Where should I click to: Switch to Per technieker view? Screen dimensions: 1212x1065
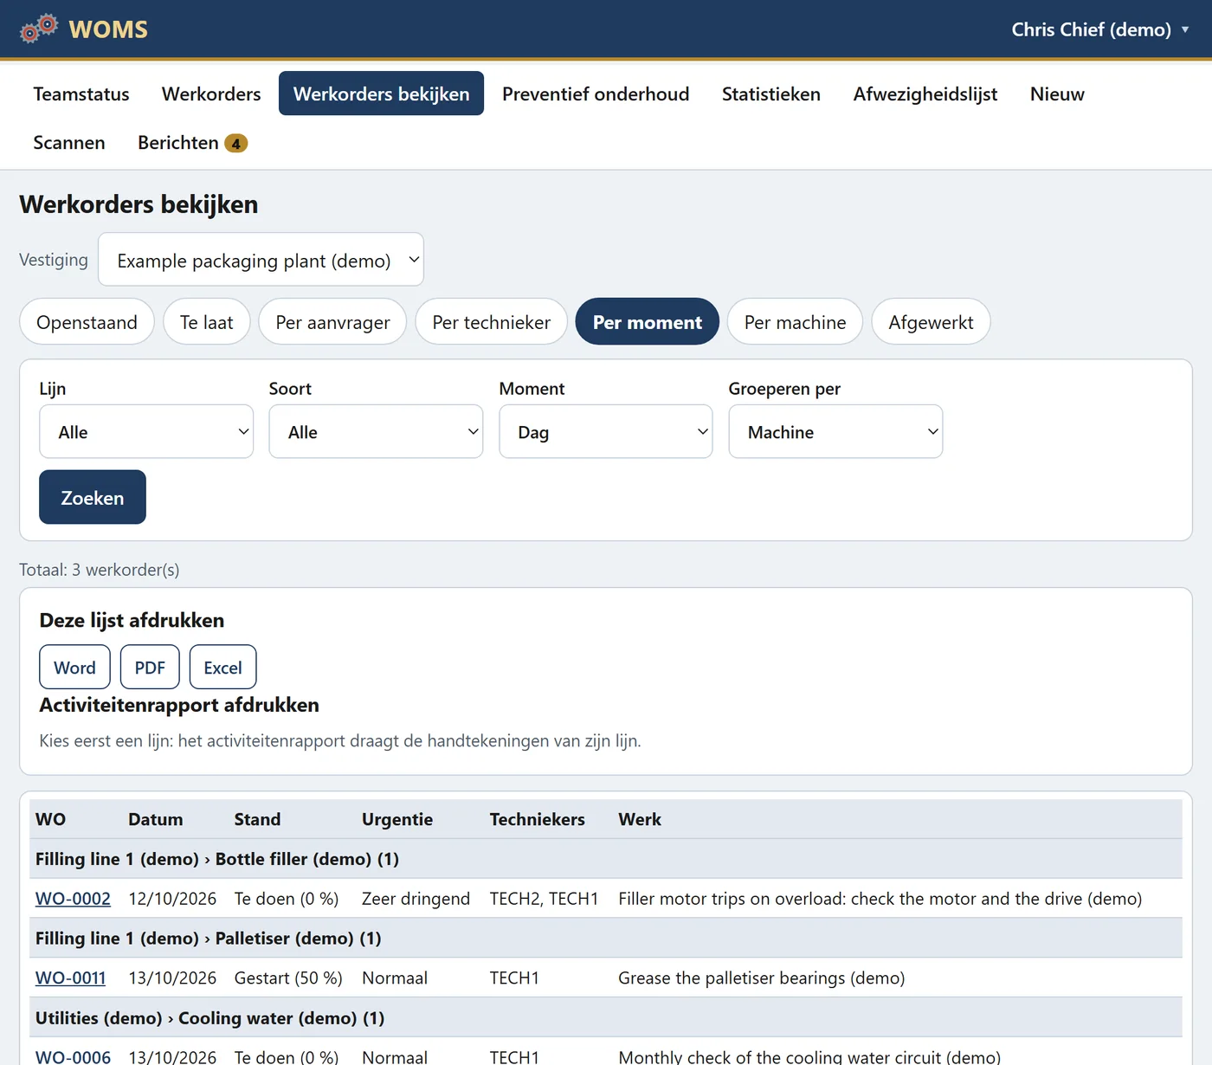coord(492,322)
